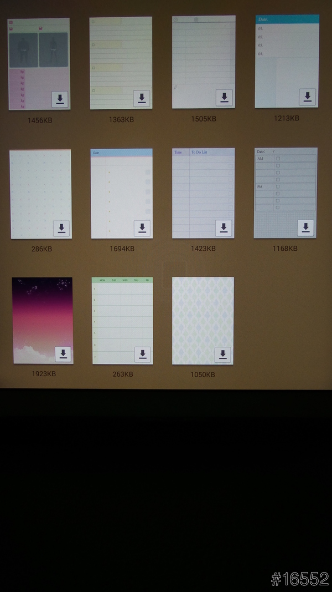Download the 1694KB Date template
Image resolution: width=332 pixels, height=592 pixels.
tap(142, 228)
